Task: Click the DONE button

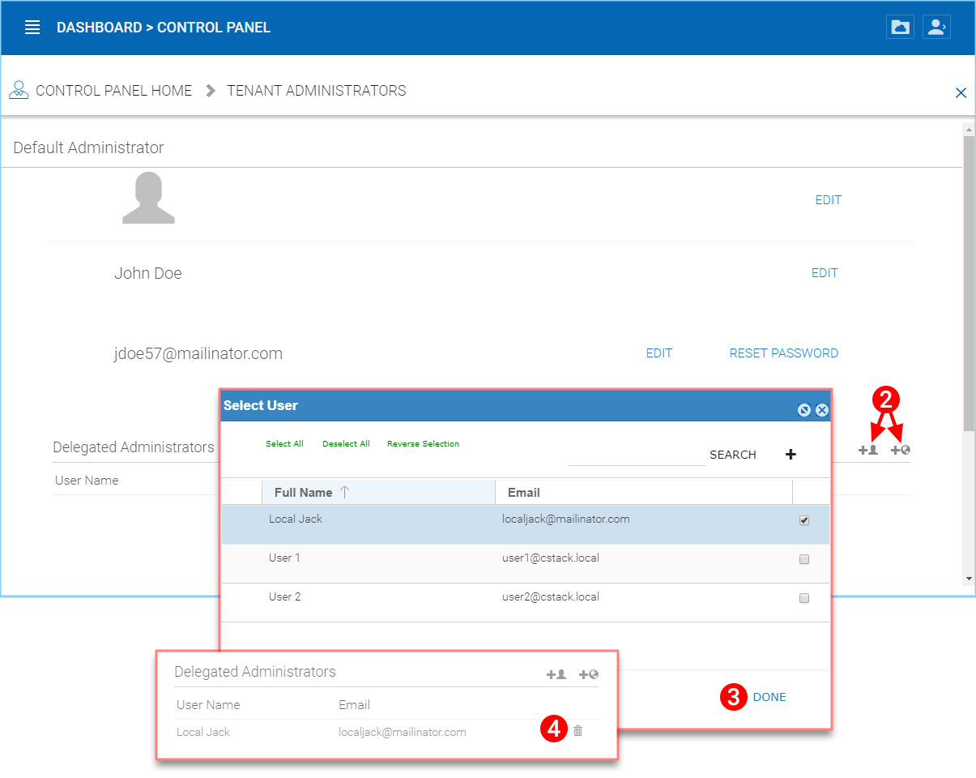Action: click(x=768, y=696)
